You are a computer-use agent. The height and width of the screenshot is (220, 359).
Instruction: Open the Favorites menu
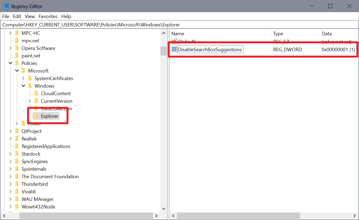pos(48,16)
